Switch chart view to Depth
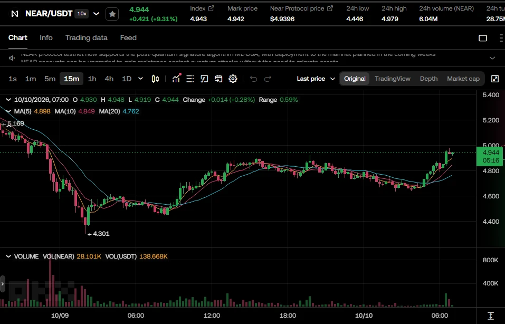The height and width of the screenshot is (324, 505). point(428,79)
